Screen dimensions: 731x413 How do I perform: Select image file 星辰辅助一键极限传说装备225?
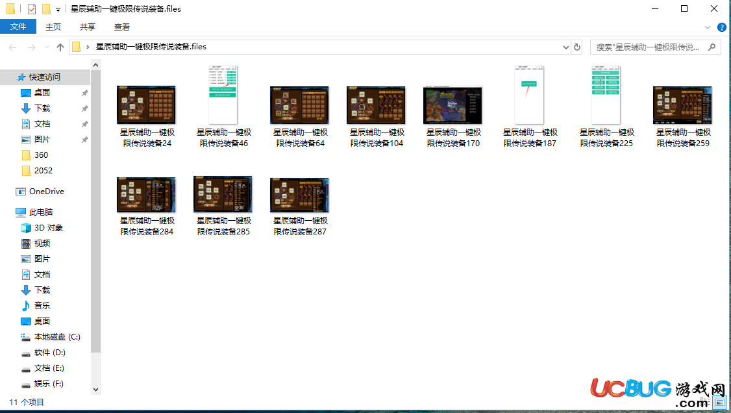coord(606,107)
